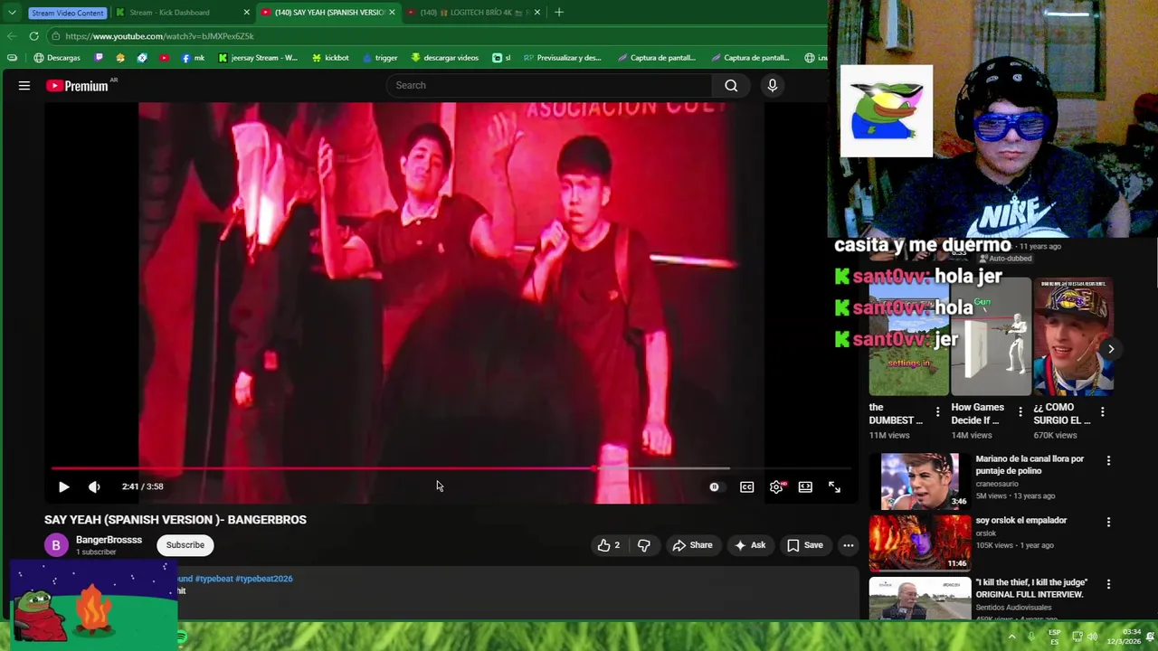Expand the tab search dropdown arrow
Image resolution: width=1158 pixels, height=651 pixels.
point(12,13)
